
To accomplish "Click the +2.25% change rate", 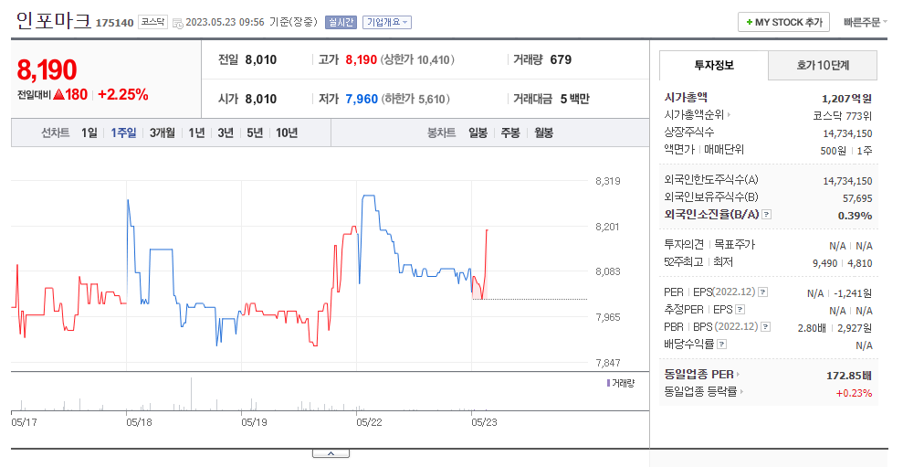I will 122,94.
